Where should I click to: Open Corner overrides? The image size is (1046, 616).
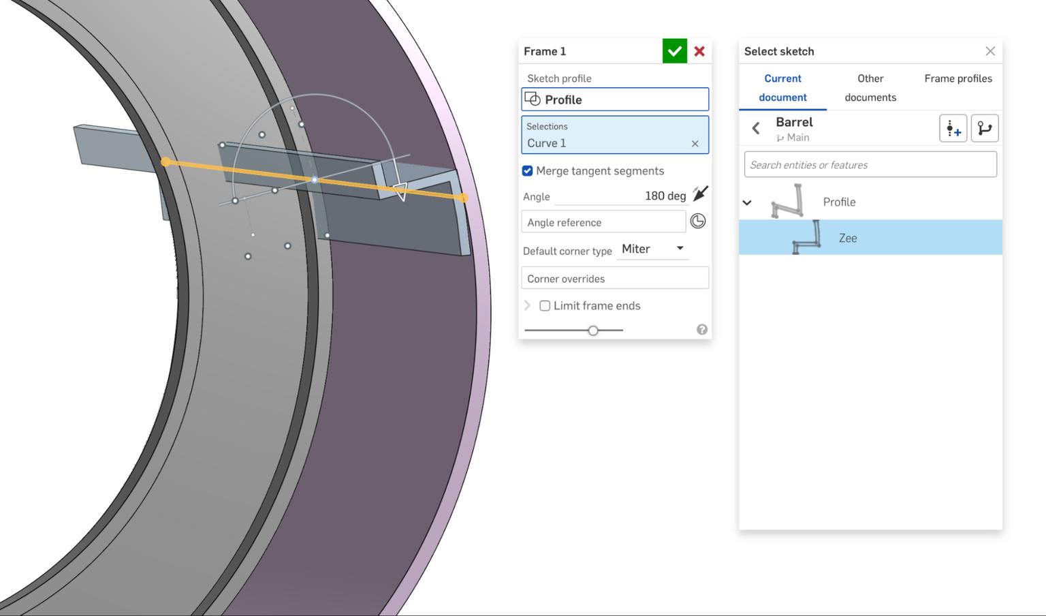[x=614, y=278]
